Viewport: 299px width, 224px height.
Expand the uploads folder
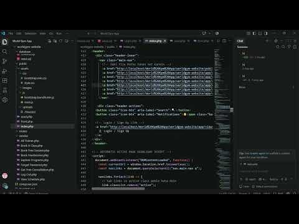pos(27,107)
